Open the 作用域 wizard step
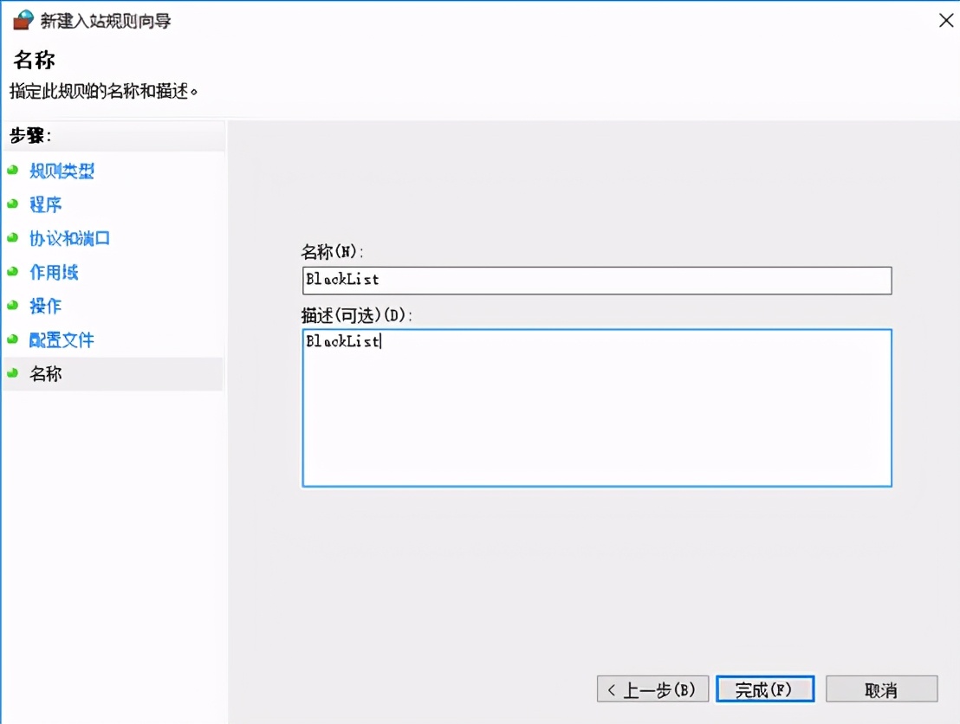Image resolution: width=960 pixels, height=724 pixels. pos(55,272)
